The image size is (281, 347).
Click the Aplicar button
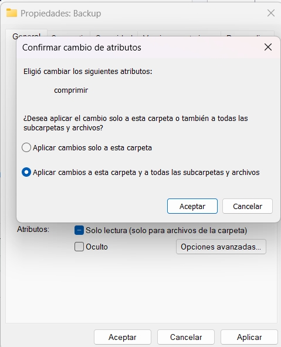[x=249, y=337]
